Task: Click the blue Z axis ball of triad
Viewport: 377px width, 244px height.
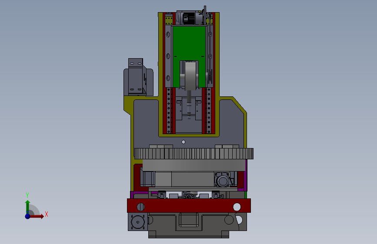Action: 27,216
